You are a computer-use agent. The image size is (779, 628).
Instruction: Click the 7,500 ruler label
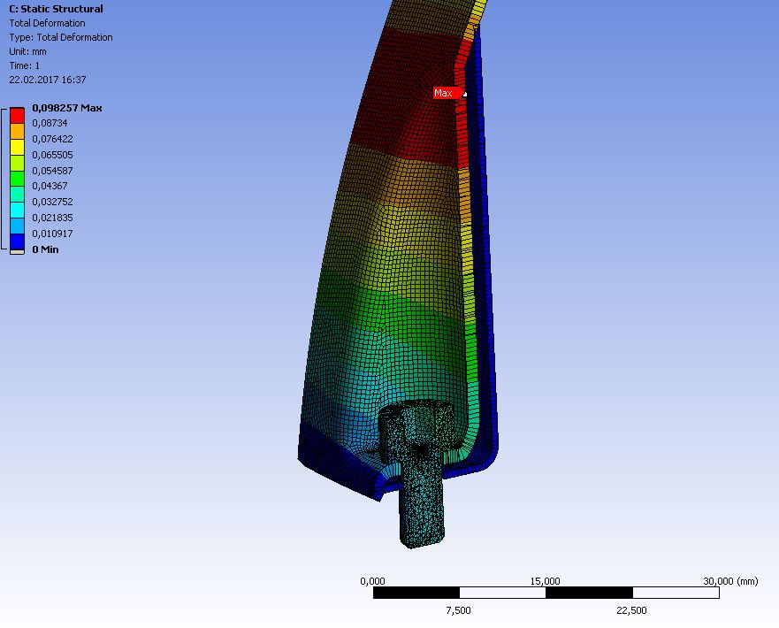pyautogui.click(x=459, y=610)
